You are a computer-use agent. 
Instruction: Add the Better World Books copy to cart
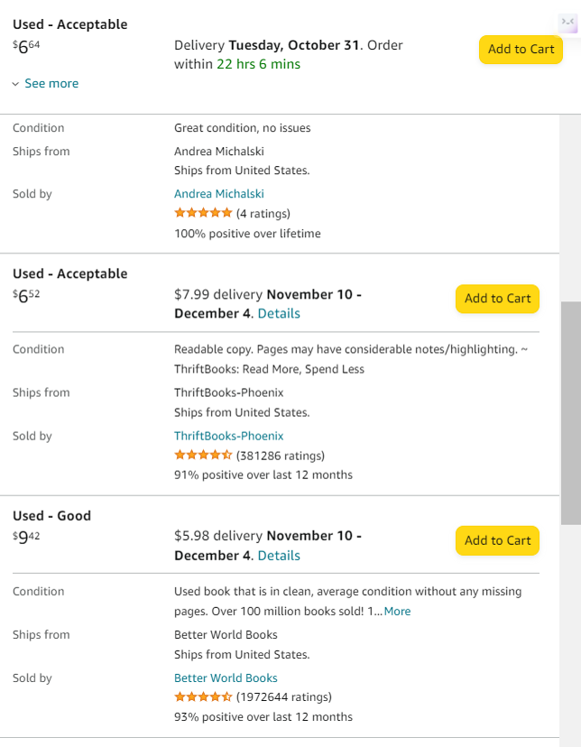pyautogui.click(x=497, y=540)
